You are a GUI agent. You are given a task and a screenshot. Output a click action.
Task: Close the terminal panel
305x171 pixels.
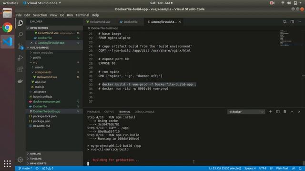coord(299,112)
